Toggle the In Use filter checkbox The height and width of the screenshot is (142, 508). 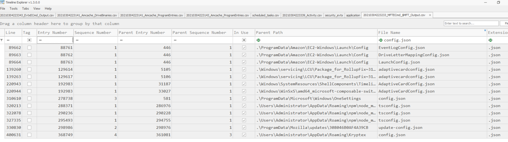pos(244,40)
